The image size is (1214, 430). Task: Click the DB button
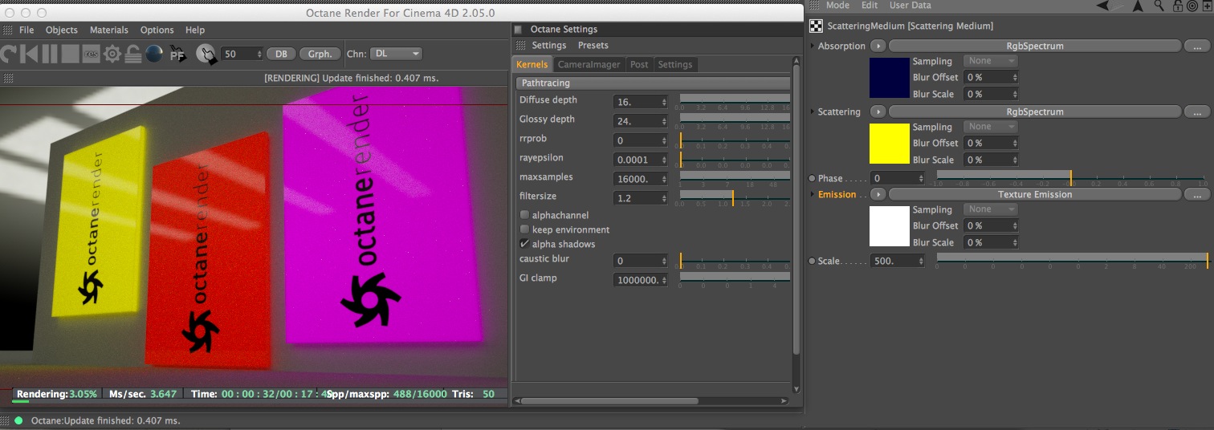281,54
